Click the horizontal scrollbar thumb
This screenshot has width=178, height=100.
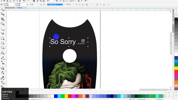tap(154, 89)
